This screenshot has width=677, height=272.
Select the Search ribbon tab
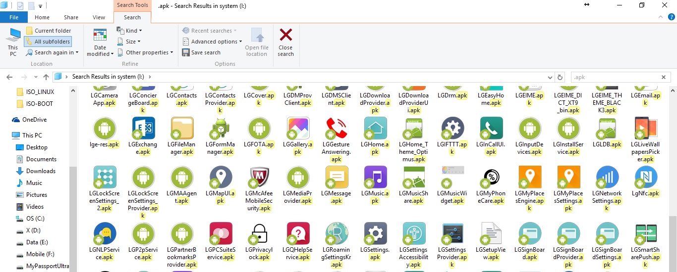pyautogui.click(x=132, y=17)
